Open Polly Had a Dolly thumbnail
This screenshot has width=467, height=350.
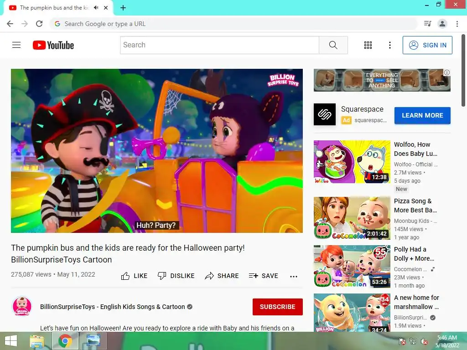[x=352, y=266]
